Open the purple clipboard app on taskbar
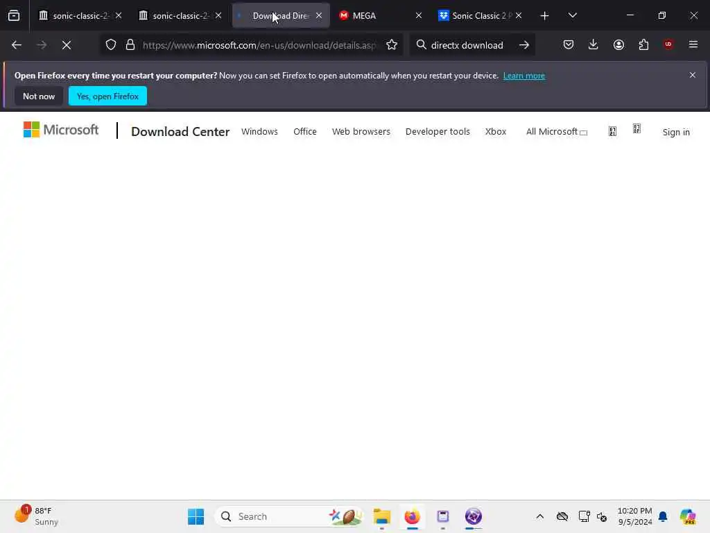 (443, 516)
